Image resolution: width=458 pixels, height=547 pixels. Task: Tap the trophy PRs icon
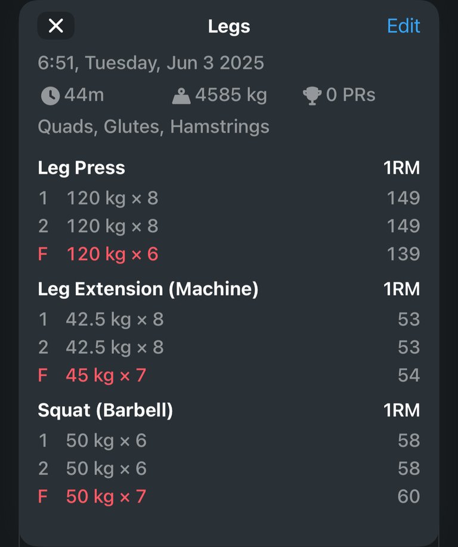[x=312, y=95]
